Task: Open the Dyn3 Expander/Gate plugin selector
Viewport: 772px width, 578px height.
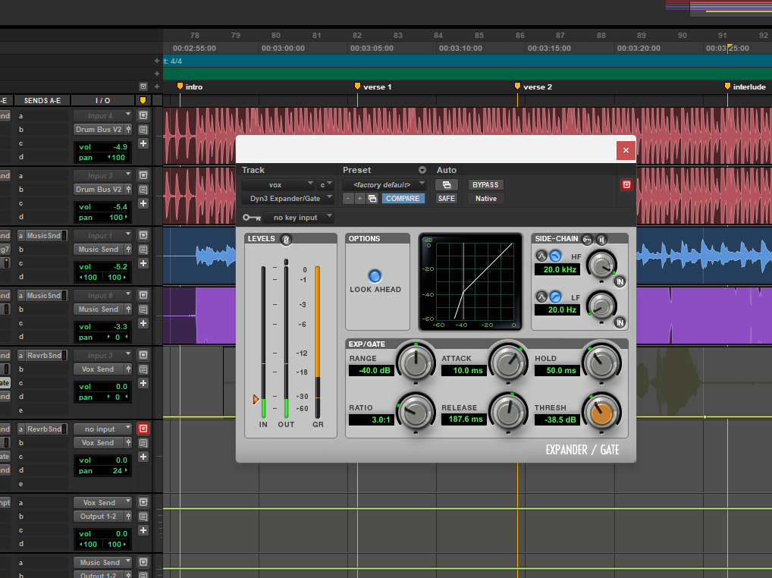Action: [x=287, y=199]
